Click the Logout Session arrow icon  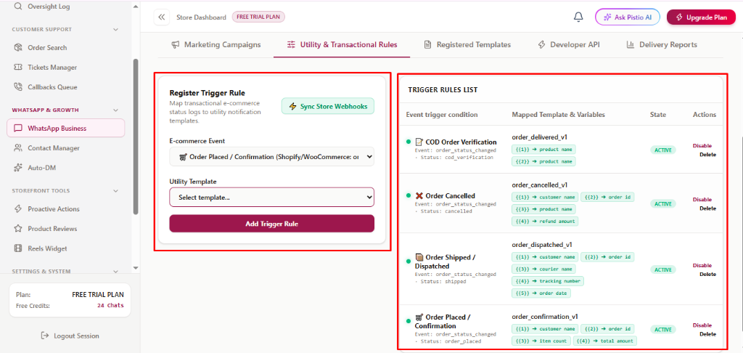pos(45,336)
